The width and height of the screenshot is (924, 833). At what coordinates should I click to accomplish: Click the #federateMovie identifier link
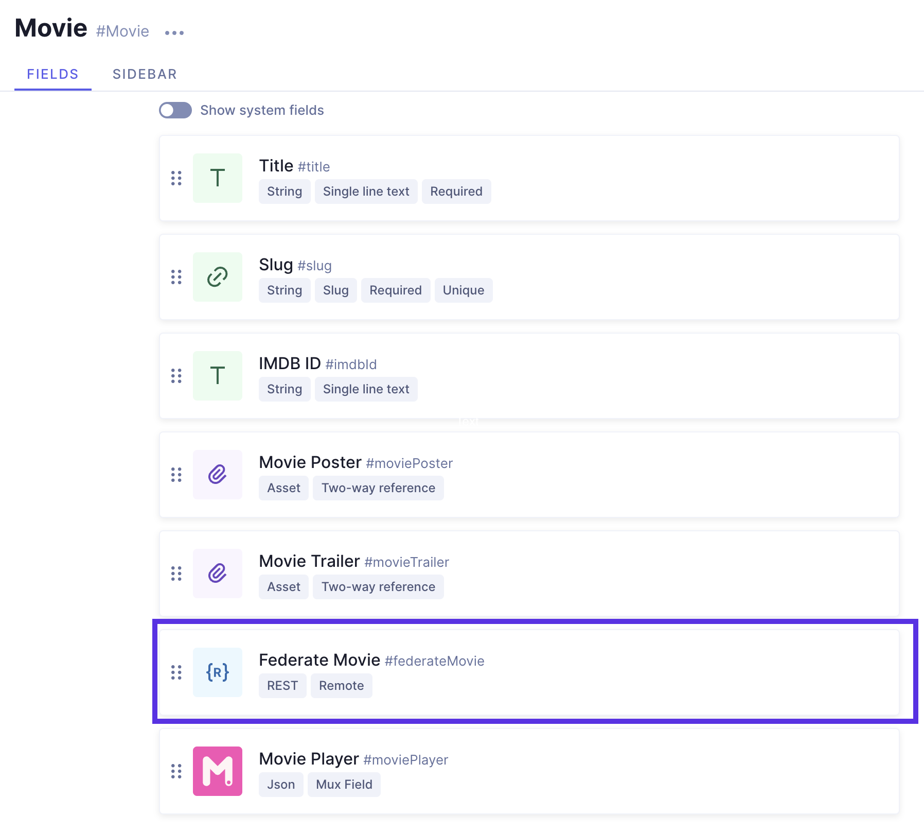coord(434,661)
